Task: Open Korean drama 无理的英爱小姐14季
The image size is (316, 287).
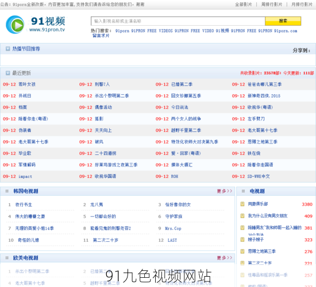Action: point(34,228)
